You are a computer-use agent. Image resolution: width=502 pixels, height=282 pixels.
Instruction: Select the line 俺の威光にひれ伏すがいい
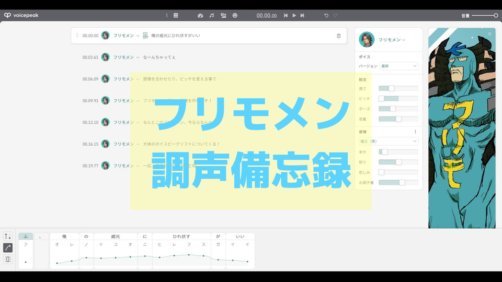[176, 36]
